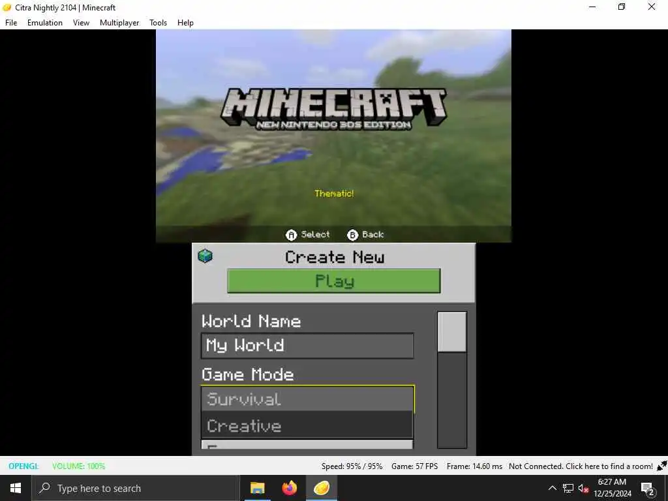Click the World Name field 'My World'
Screen dimensions: 668x501
pos(307,346)
